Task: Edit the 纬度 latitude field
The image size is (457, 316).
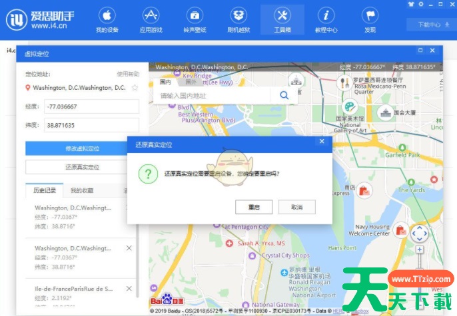Action: pyautogui.click(x=91, y=125)
